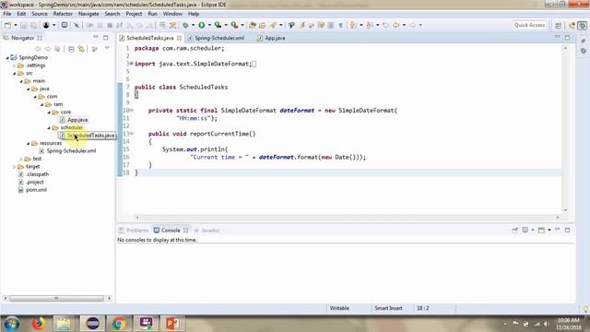
Task: Open the Run button dropdown arrow
Action: [209, 25]
